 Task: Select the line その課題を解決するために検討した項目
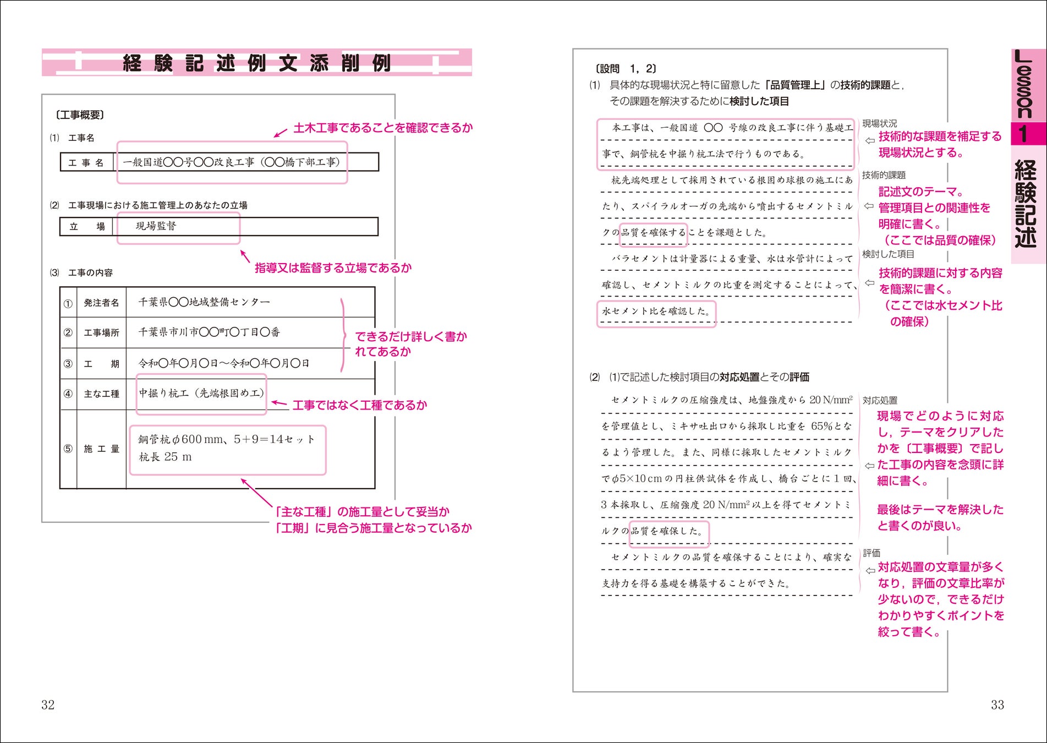pyautogui.click(x=699, y=101)
